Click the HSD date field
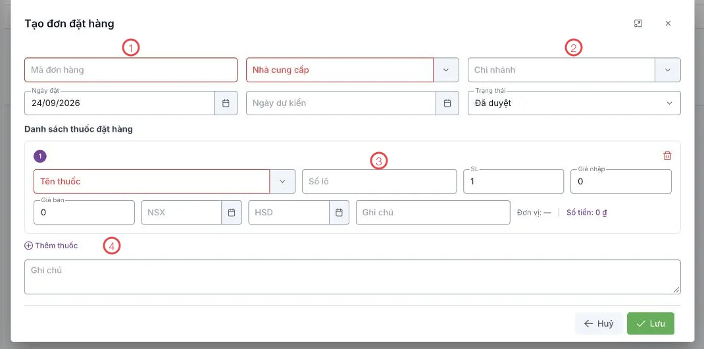The width and height of the screenshot is (704, 349). click(289, 213)
